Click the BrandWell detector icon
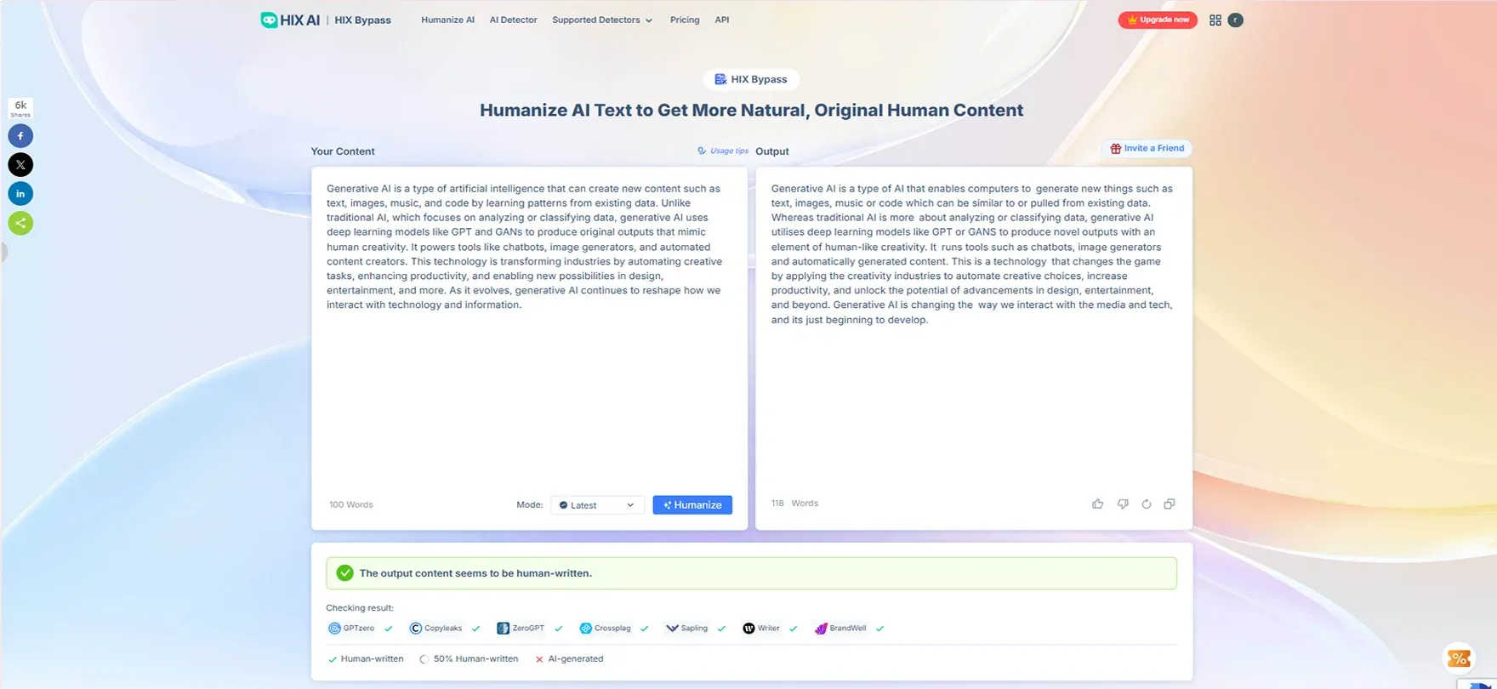The width and height of the screenshot is (1497, 689). tap(821, 629)
